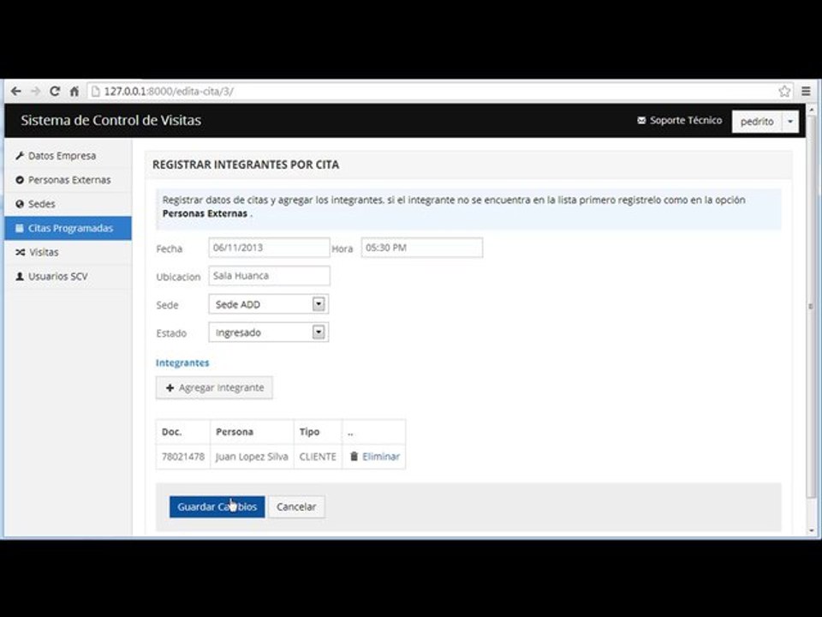Click the check-circle icon next to Personas Externas
The width and height of the screenshot is (822, 617).
pyautogui.click(x=20, y=180)
